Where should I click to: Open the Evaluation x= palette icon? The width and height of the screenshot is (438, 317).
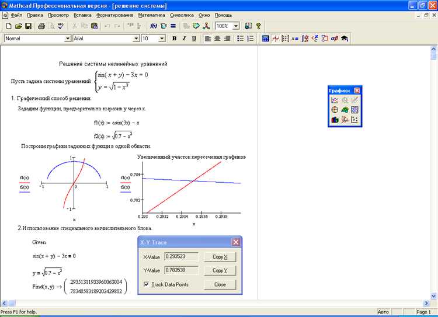coord(295,39)
